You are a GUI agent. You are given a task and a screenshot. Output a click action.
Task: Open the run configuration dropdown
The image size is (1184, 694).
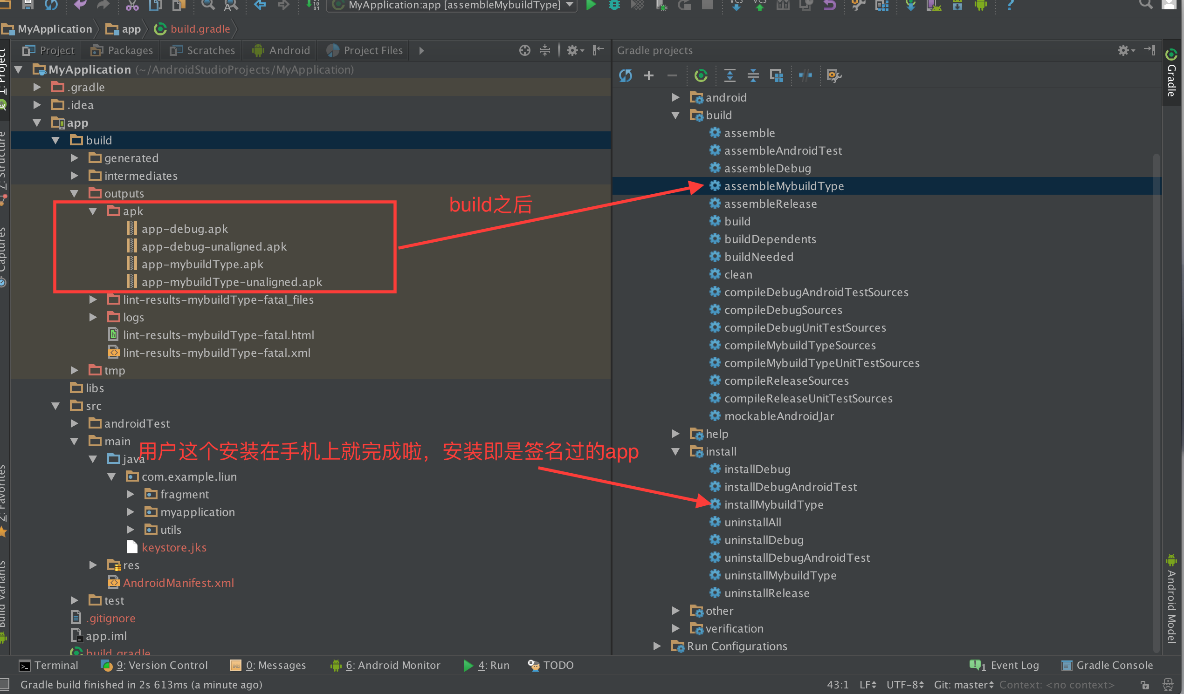tap(570, 5)
